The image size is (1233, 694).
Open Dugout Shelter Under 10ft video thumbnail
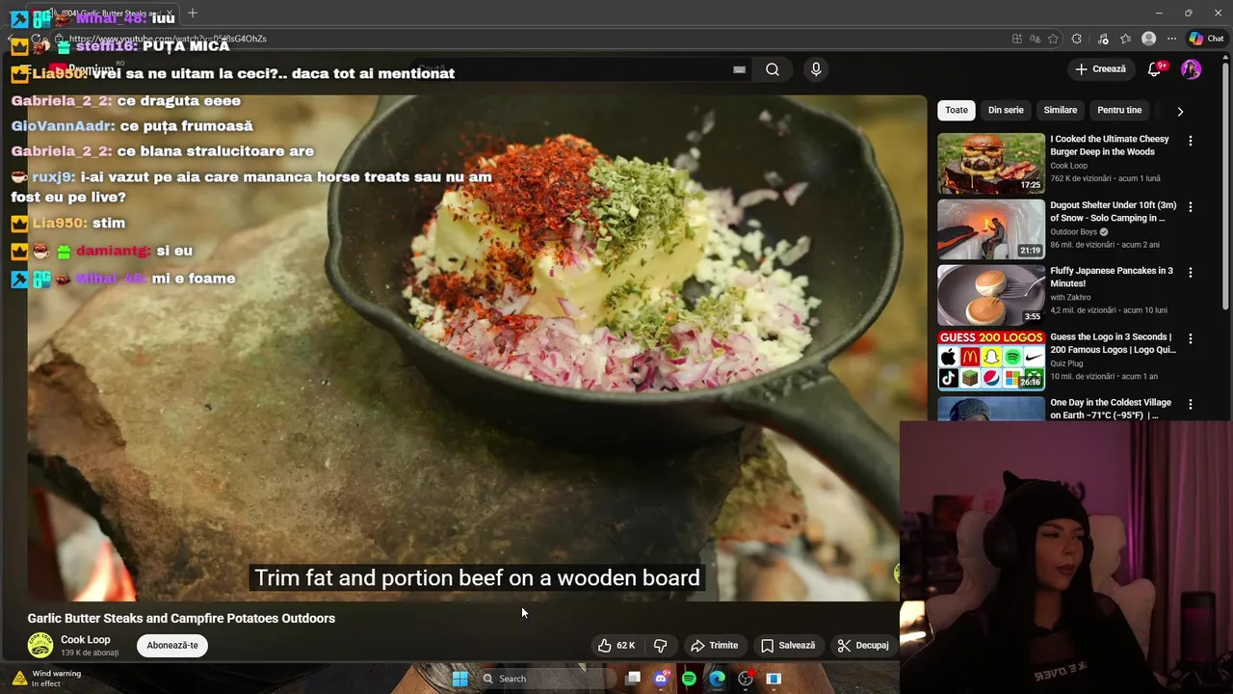pos(991,229)
